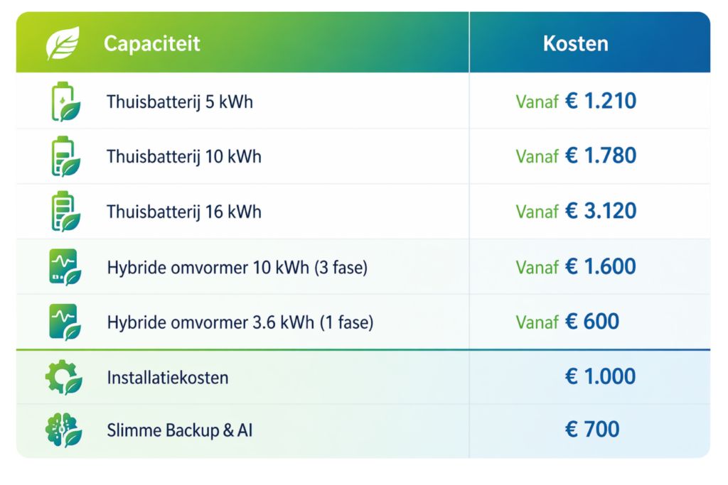Select Hybride omvormer 10 kWh (3 fase) text
Image resolution: width=728 pixels, height=485 pixels.
pos(237,268)
